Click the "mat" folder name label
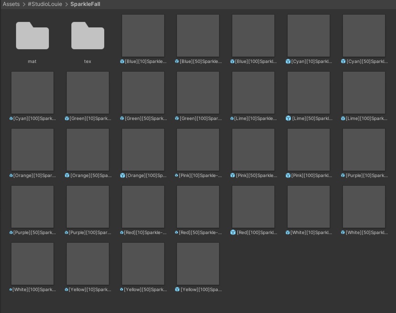396x313 pixels. (32, 61)
